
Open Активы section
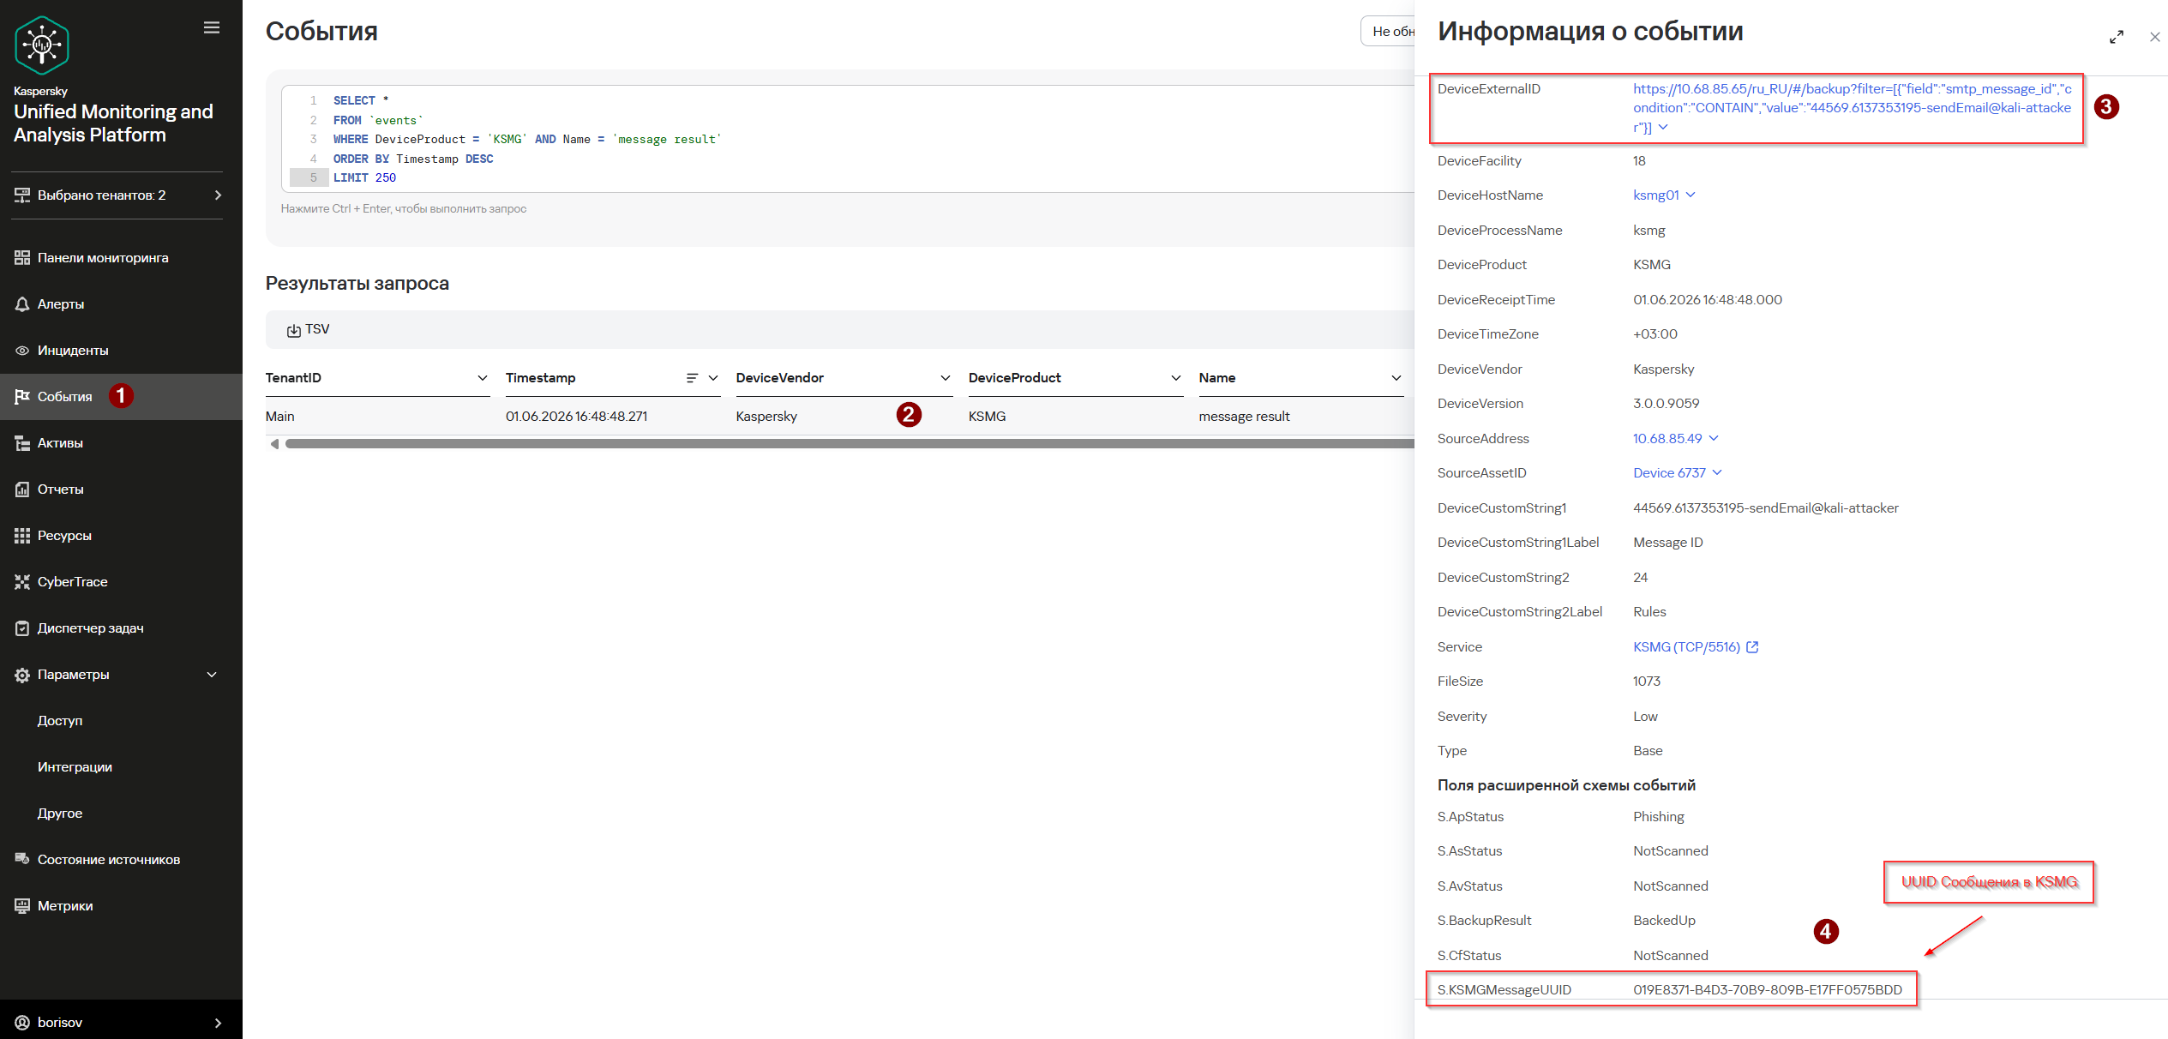tap(60, 443)
